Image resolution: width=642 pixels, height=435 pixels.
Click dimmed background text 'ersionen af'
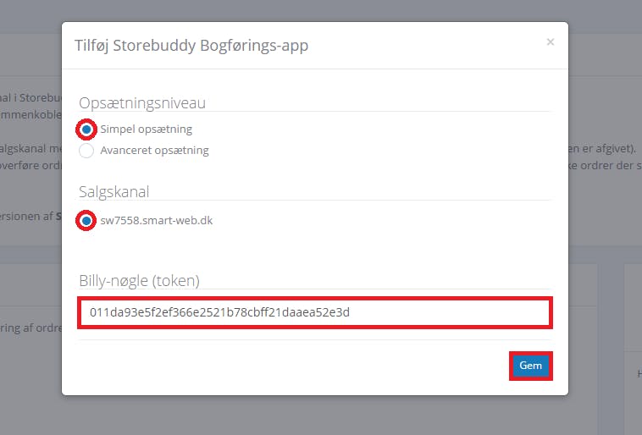coord(26,216)
